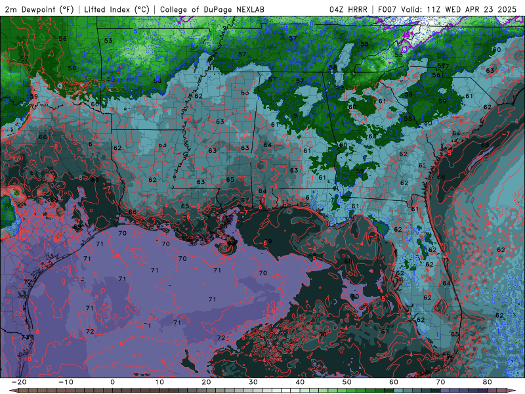Screen dimensions: 525x394
Task: Click the 80 label on the color scale
Action: tap(488, 382)
